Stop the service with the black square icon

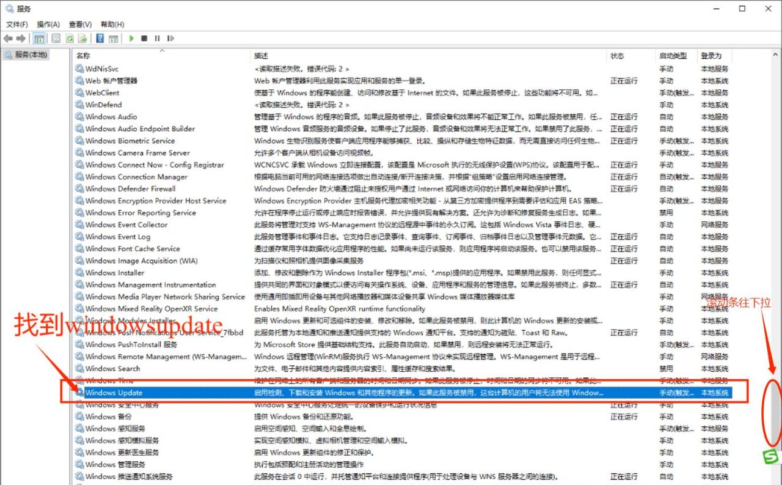pyautogui.click(x=143, y=39)
